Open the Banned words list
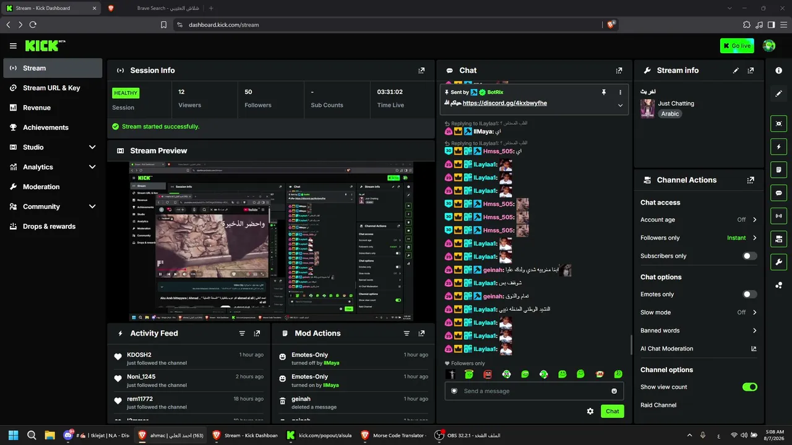This screenshot has height=445, width=792. [x=699, y=331]
